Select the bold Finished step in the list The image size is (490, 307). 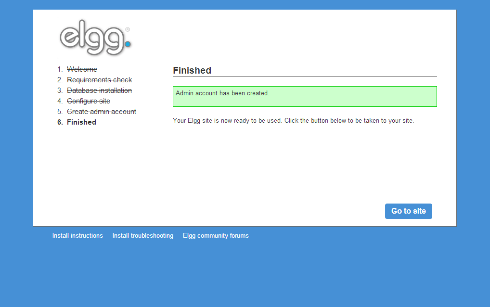pyautogui.click(x=81, y=122)
